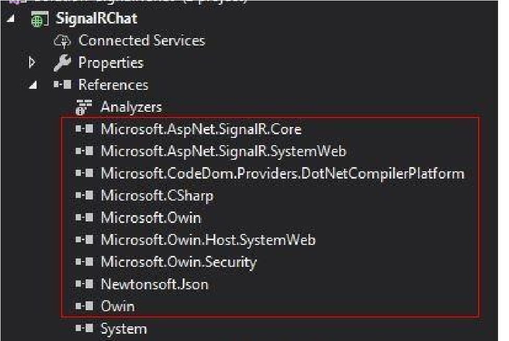The image size is (509, 341).
Task: Collapse the References node arrow
Action: [33, 85]
